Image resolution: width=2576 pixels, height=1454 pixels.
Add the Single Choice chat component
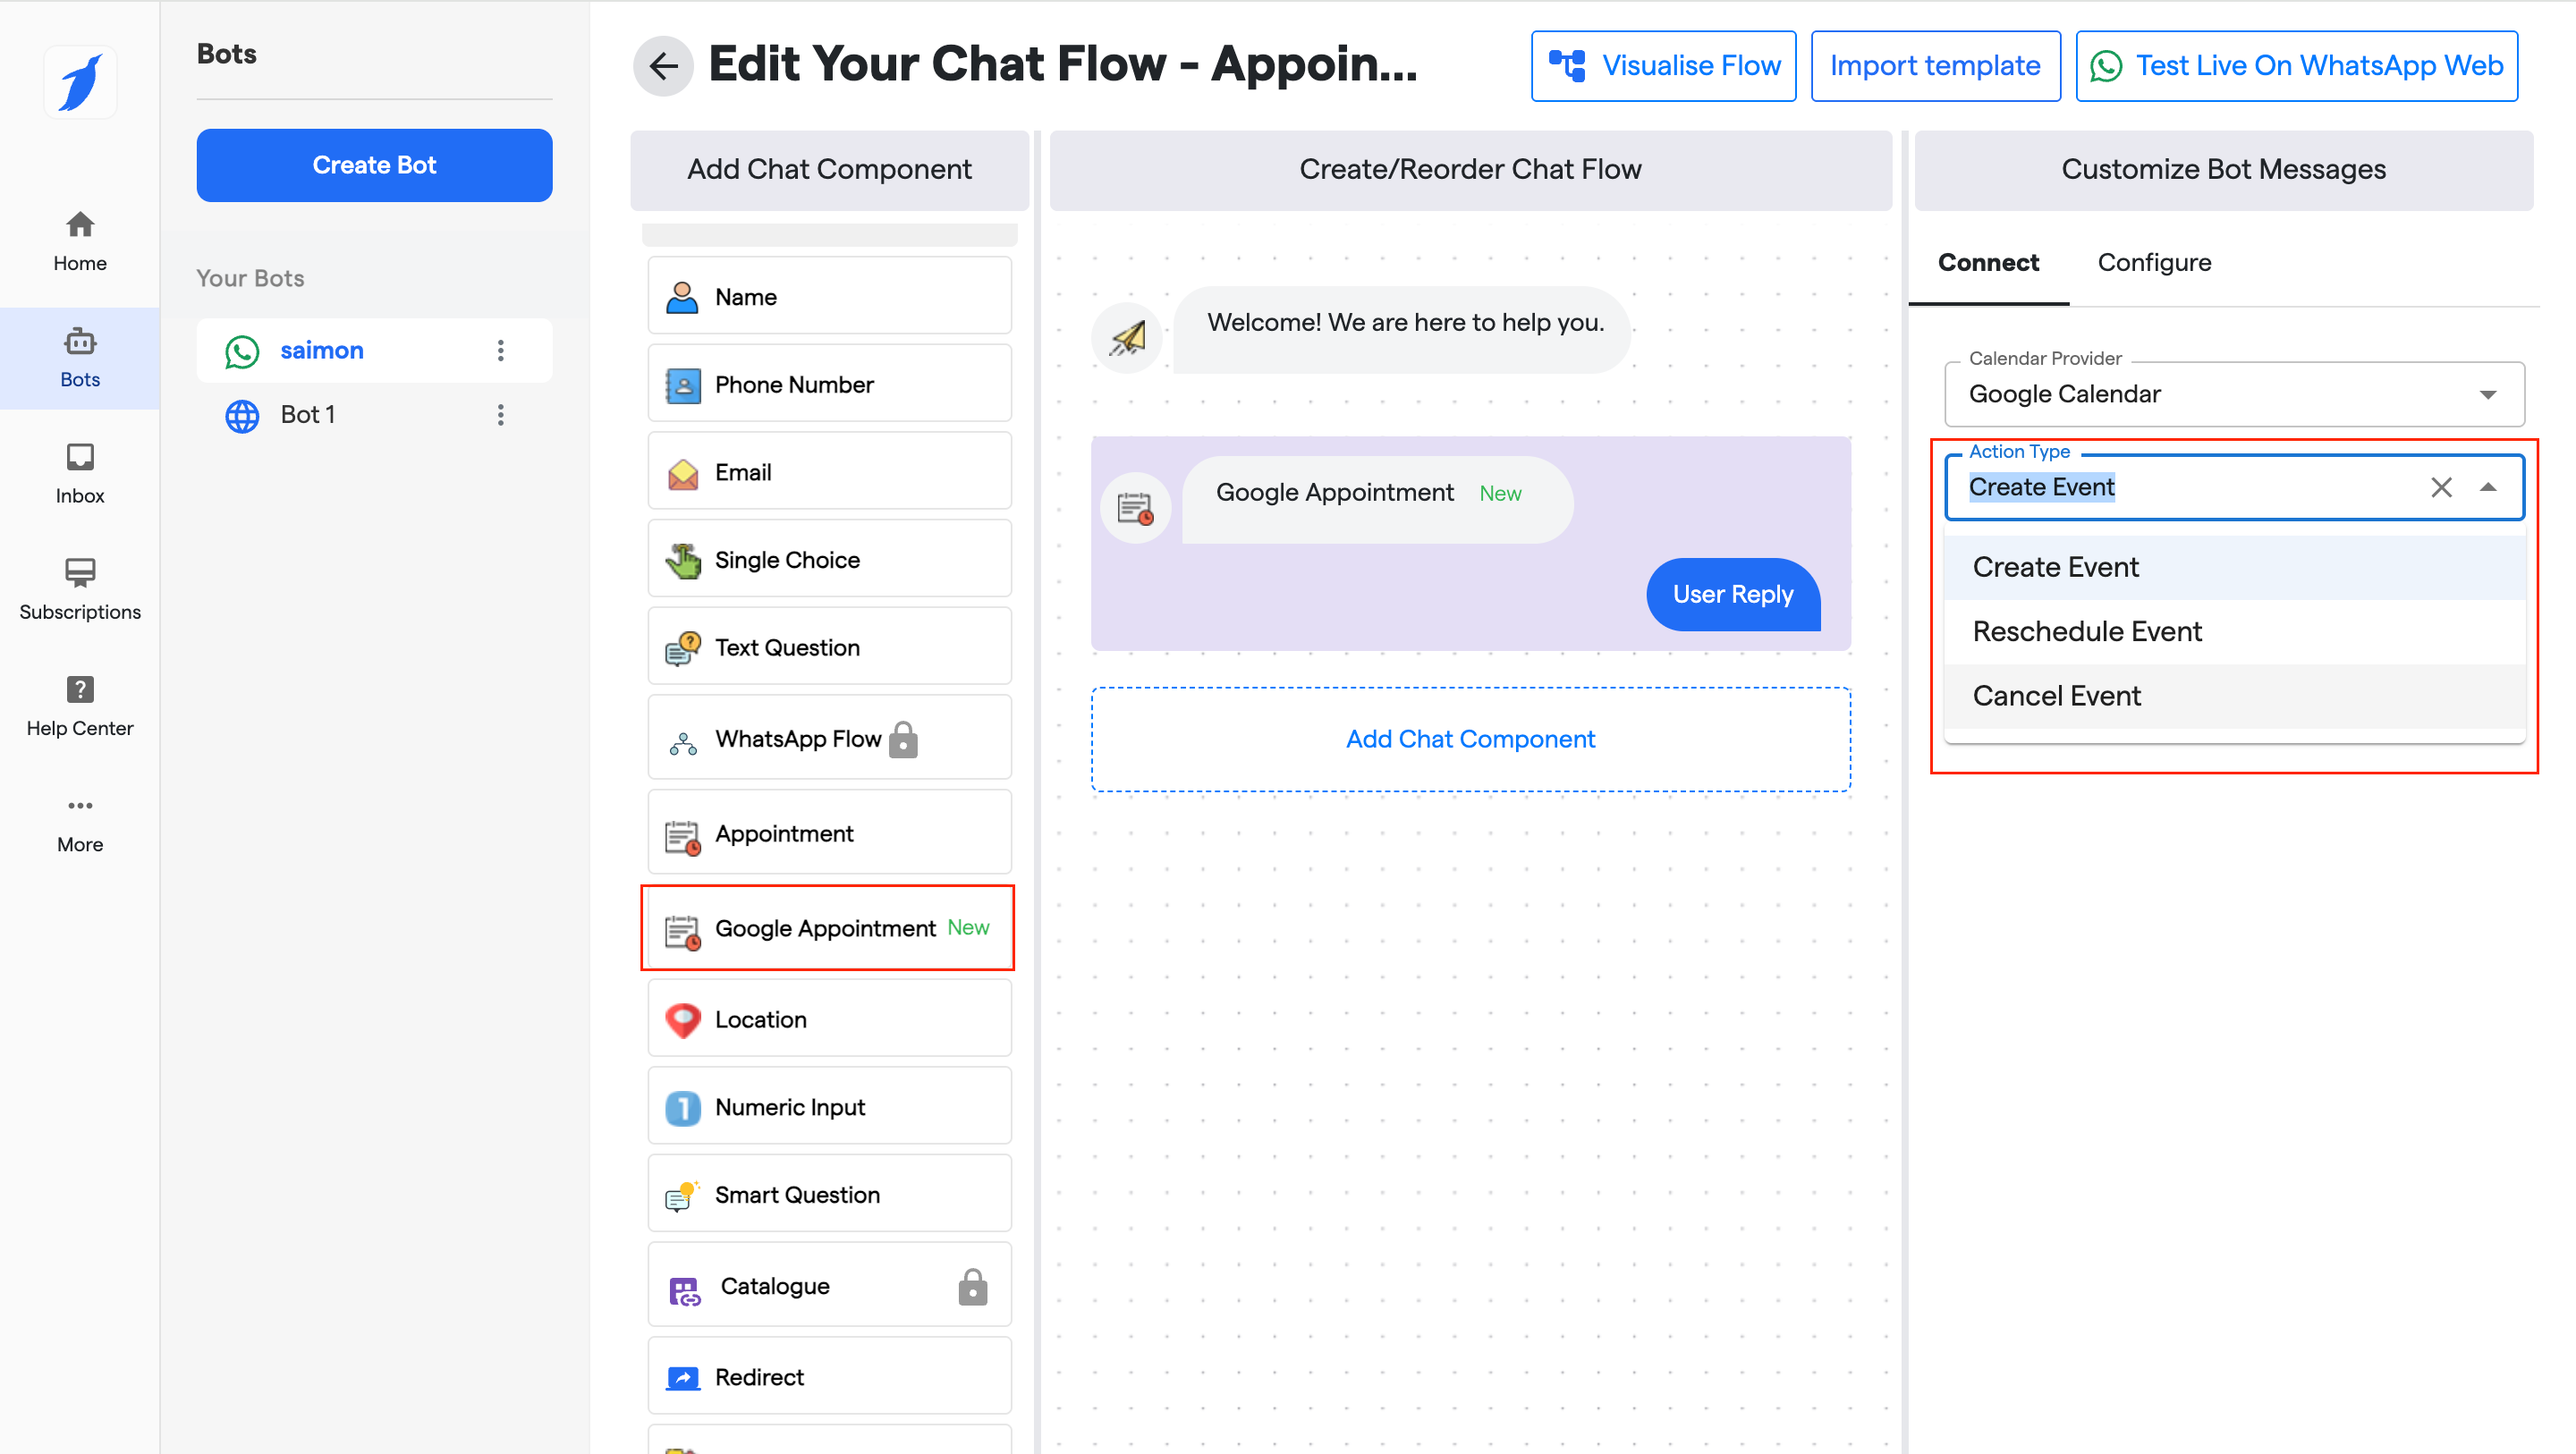pos(829,559)
